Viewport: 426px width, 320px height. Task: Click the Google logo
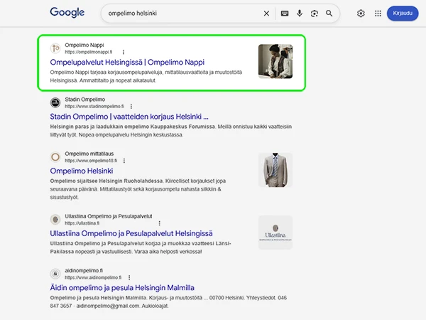[x=67, y=13]
